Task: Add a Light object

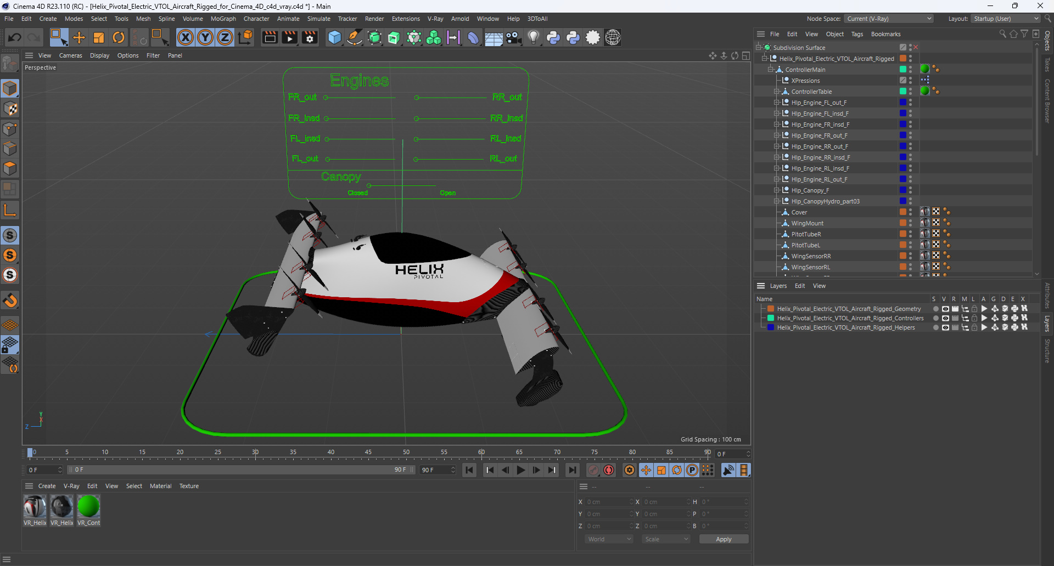Action: [x=534, y=37]
